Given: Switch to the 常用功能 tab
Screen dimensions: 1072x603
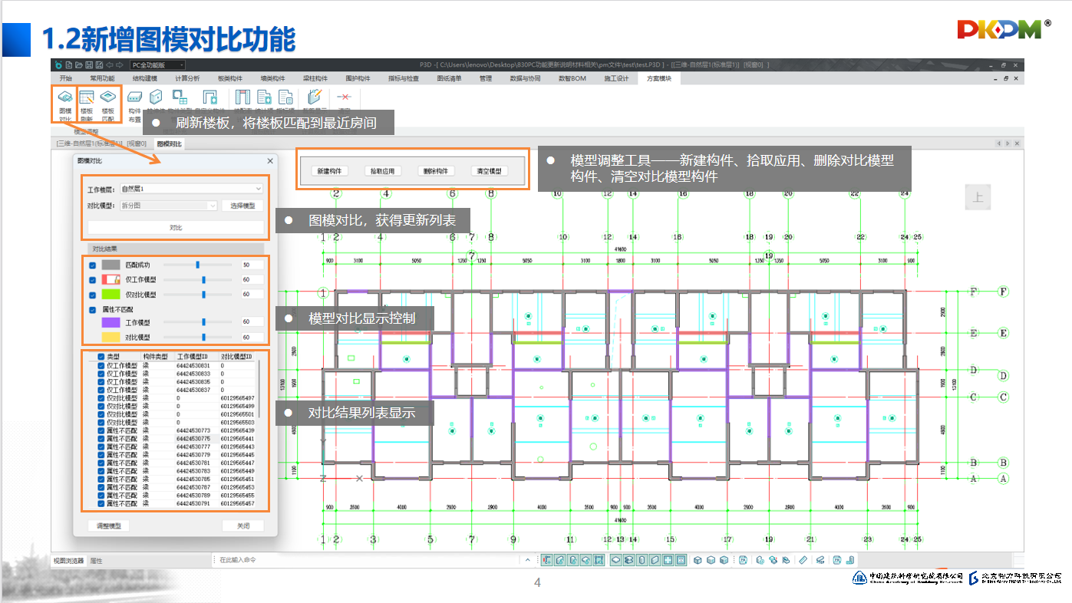Looking at the screenshot, I should point(101,78).
